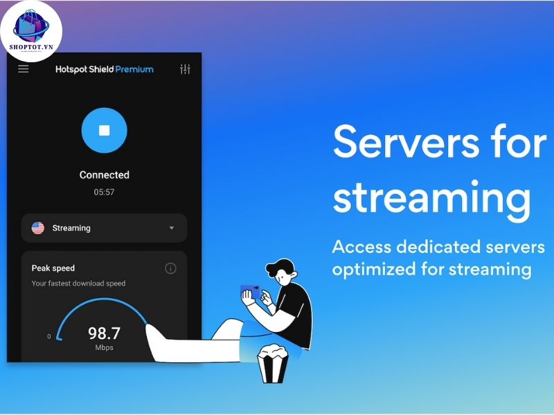Click the Connected status text
554x415 pixels.
105,175
